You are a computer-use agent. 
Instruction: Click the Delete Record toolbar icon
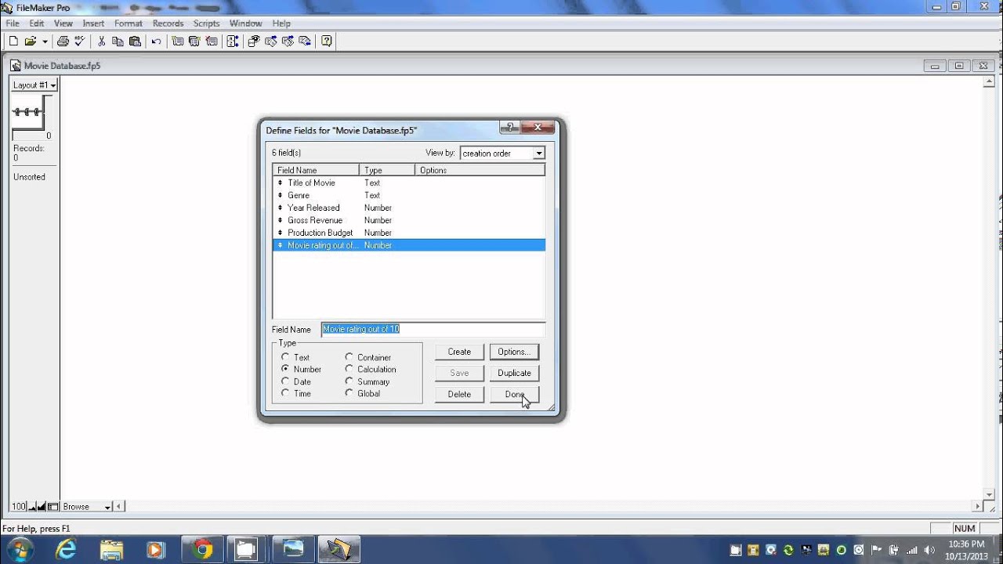pos(211,42)
